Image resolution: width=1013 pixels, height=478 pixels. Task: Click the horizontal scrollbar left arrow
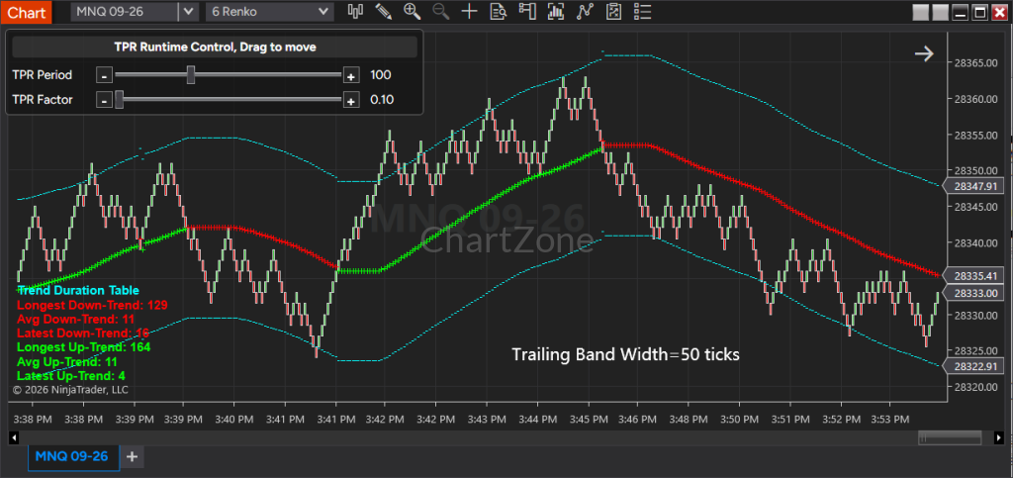pyautogui.click(x=13, y=438)
